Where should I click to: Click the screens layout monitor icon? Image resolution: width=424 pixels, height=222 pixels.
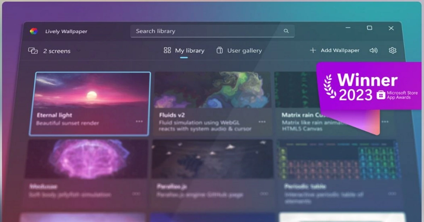click(33, 51)
